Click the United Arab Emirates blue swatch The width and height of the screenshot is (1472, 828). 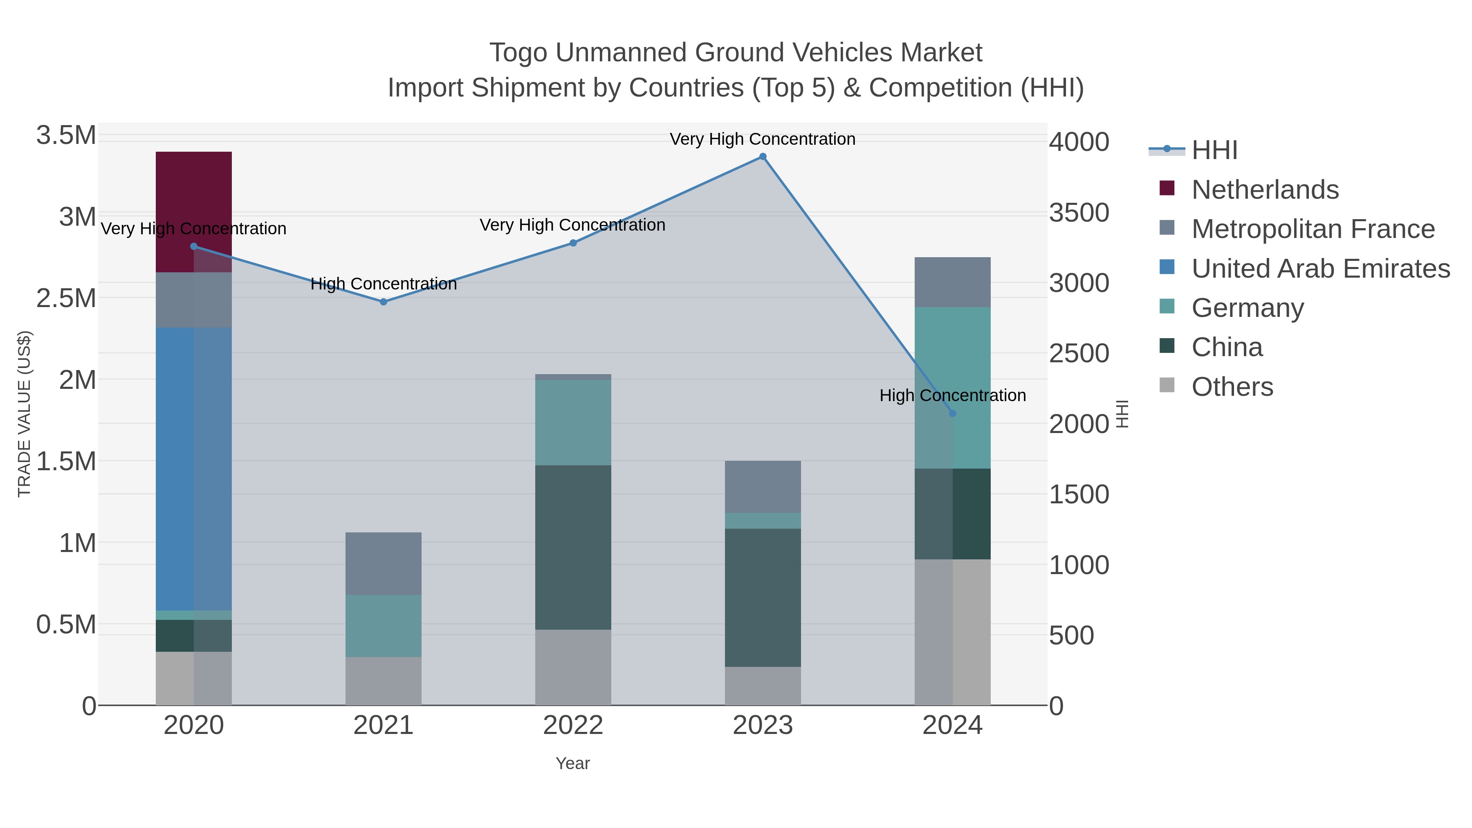point(1167,267)
